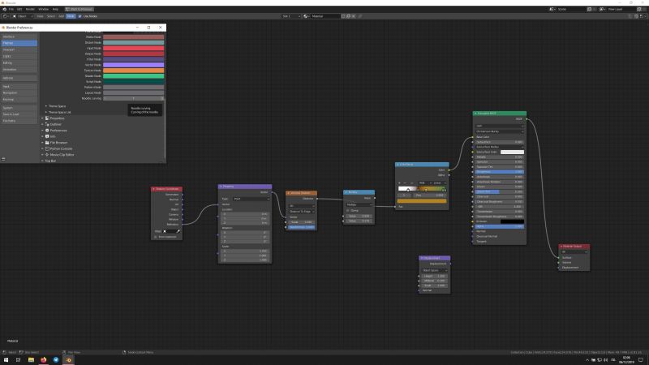Open the material Slot 1 dropdown
649x365 pixels.
pos(291,16)
